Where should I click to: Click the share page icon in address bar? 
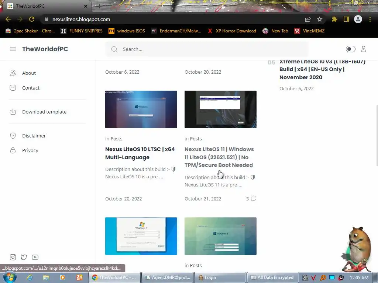308,19
